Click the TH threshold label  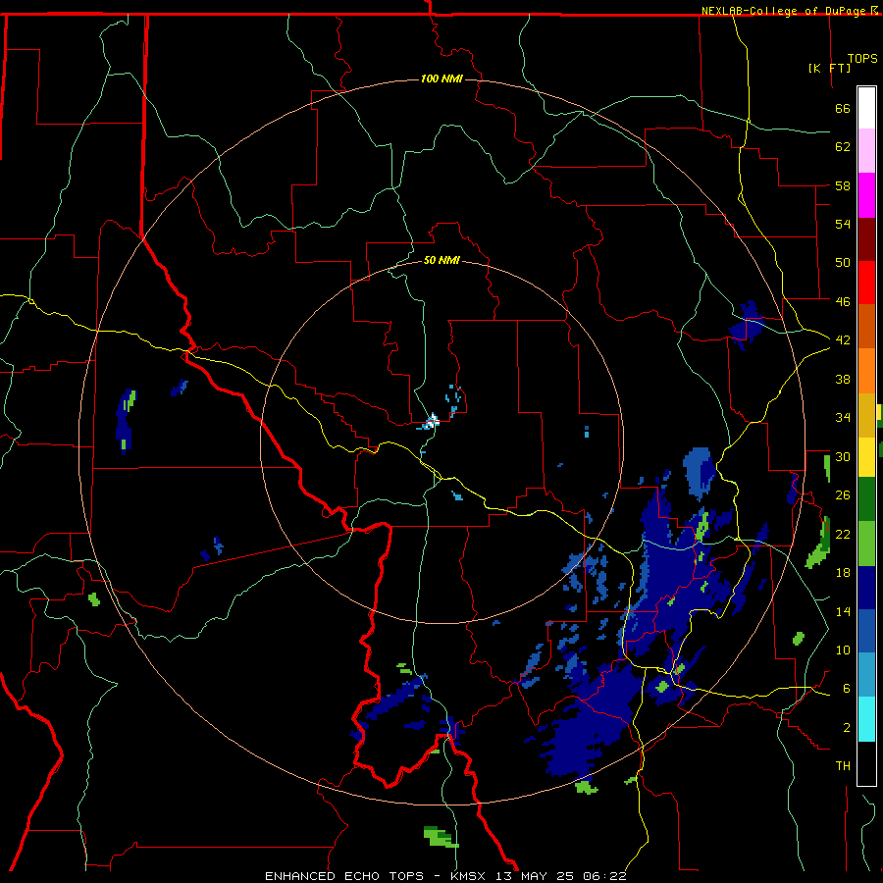[843, 766]
